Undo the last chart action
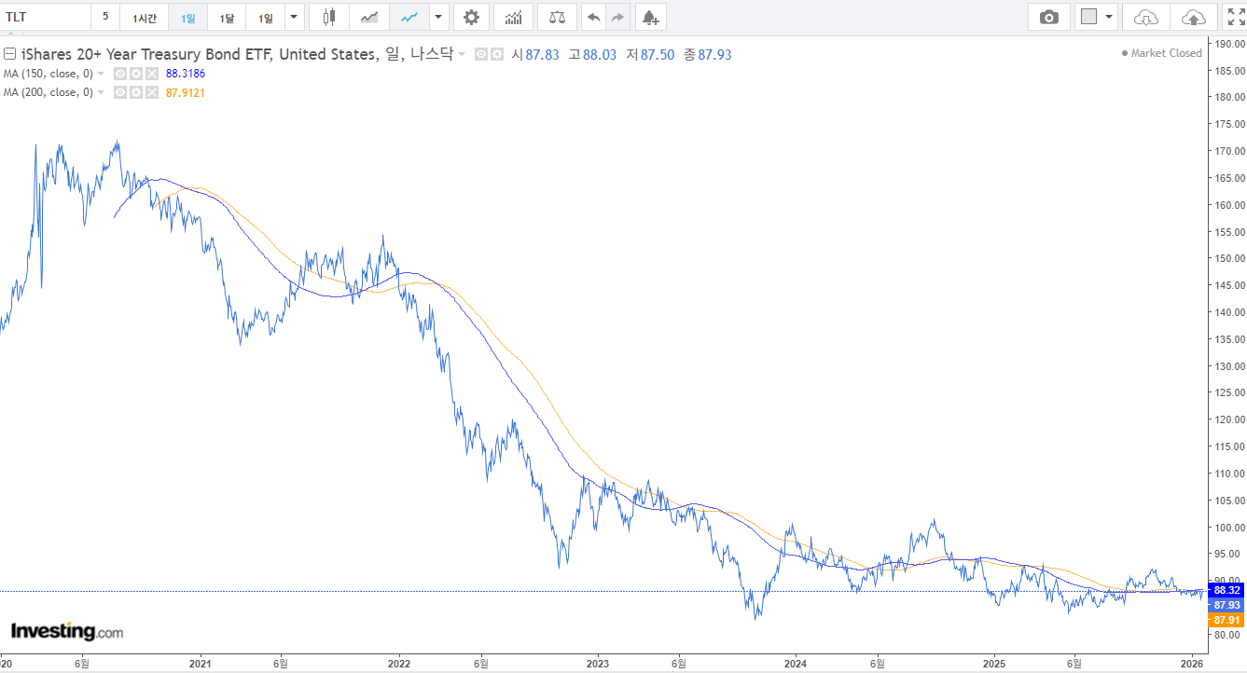Screen dimensions: 1247x673 [594, 17]
